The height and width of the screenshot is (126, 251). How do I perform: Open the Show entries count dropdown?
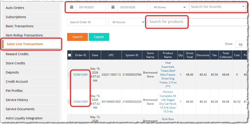[241, 45]
